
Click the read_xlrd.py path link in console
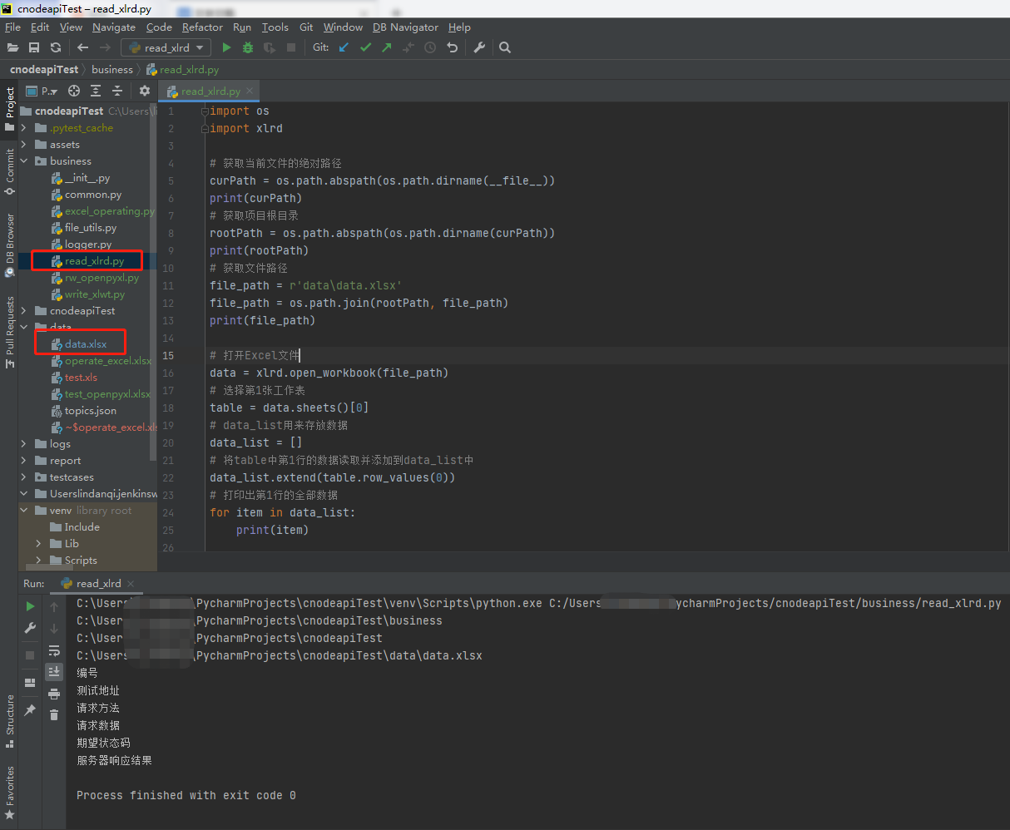(x=775, y=603)
